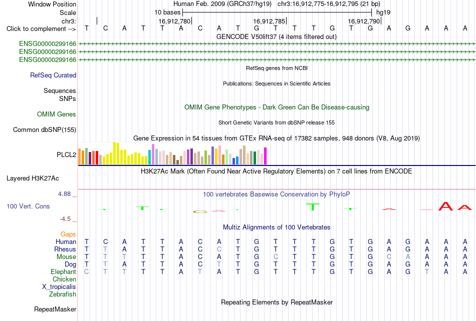The height and width of the screenshot is (321, 476).
Task: Click the SNPs track label
Action: click(68, 98)
